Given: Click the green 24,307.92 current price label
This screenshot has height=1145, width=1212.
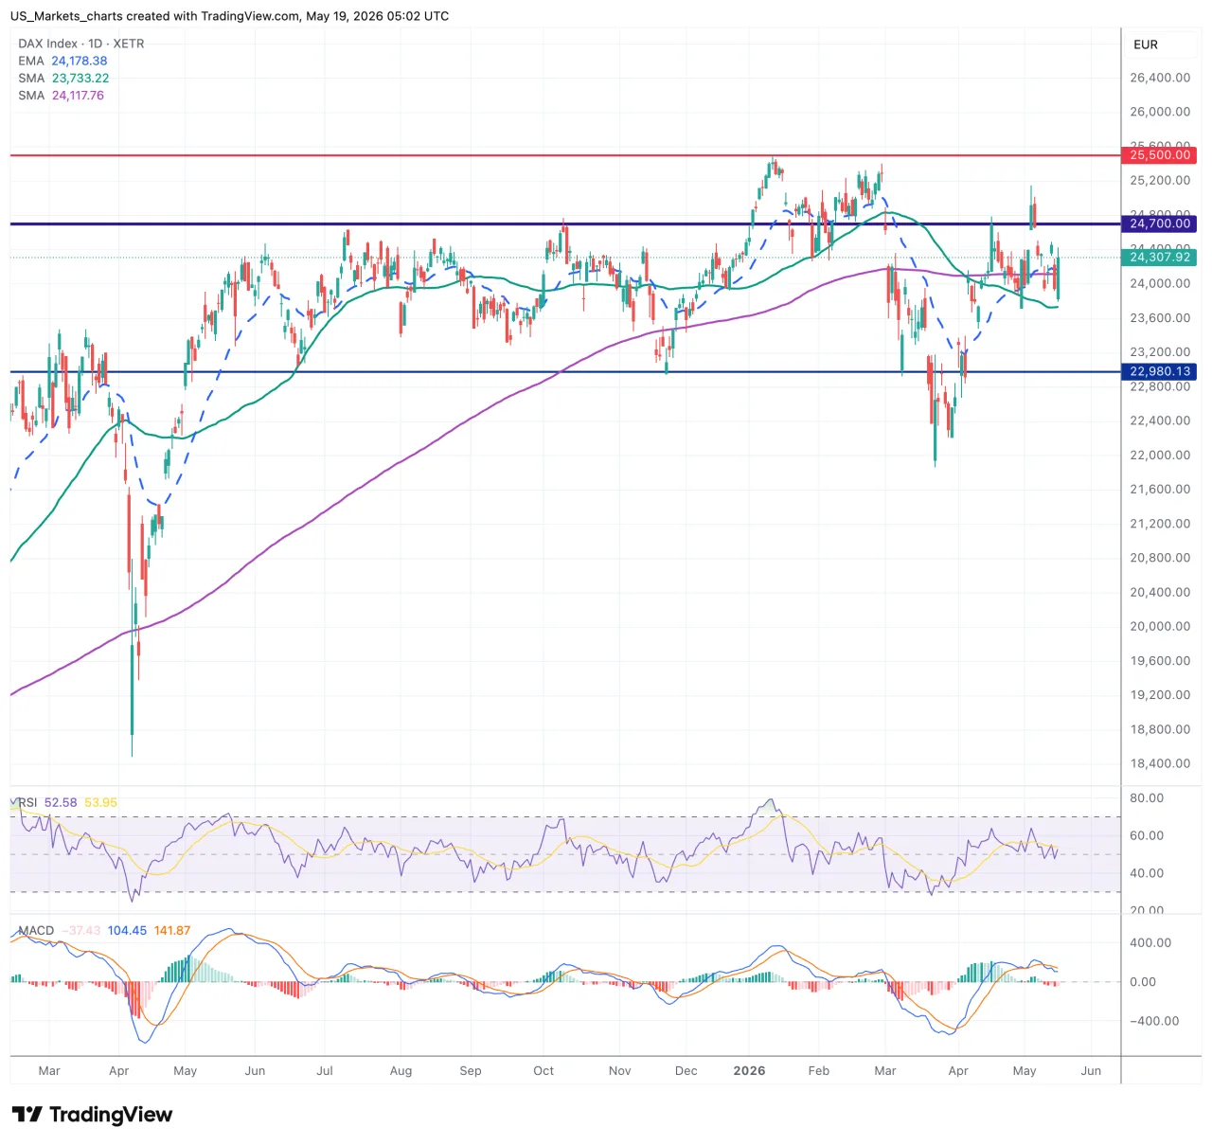Looking at the screenshot, I should [1159, 257].
